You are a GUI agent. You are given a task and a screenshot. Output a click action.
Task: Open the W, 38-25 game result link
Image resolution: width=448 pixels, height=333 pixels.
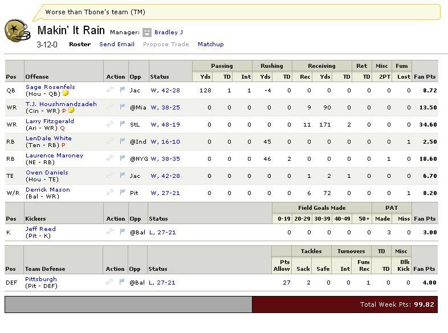[165, 107]
